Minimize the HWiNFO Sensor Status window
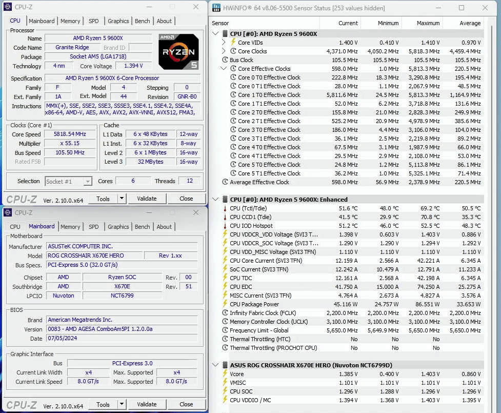 click(438, 8)
